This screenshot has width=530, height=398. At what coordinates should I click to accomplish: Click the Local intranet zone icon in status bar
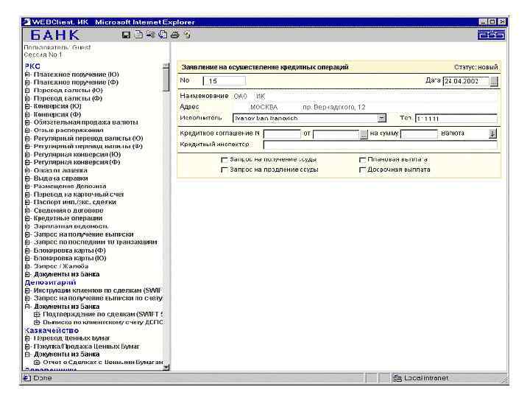(397, 378)
